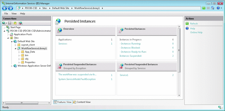The width and height of the screenshot is (225, 111).
Task: Expand the aspnet_client node
Action: [16, 45]
